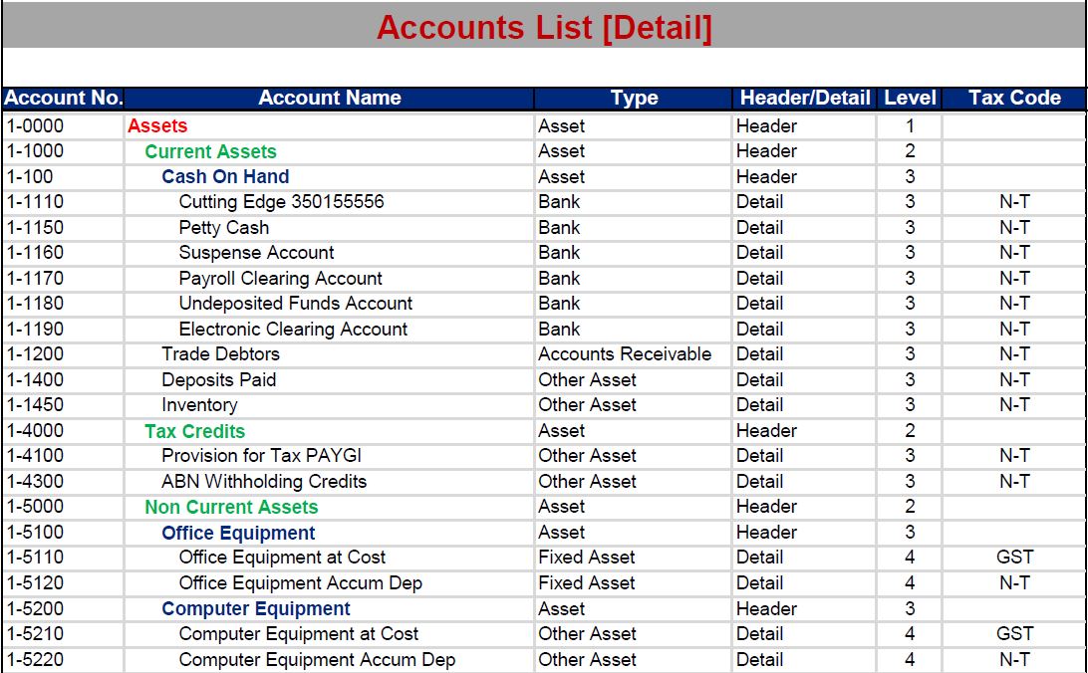Select the Account Name column header

[x=330, y=98]
